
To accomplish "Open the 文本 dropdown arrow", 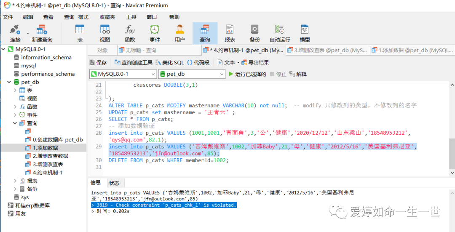I will pyautogui.click(x=238, y=63).
